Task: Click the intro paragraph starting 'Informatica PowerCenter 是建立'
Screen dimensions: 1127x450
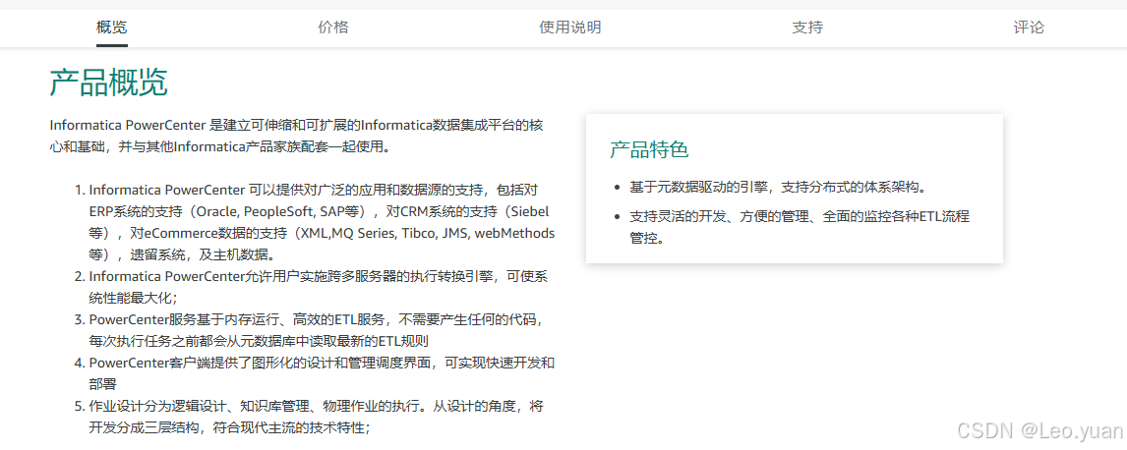Action: [296, 137]
